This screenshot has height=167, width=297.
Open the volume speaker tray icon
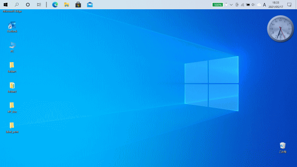(253, 5)
